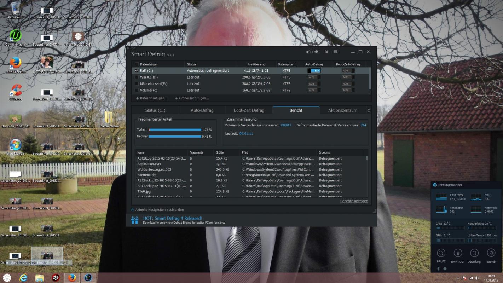This screenshot has height=283, width=503.
Task: Click the RAM usage graph in Leistungsmonitor
Action: point(441,197)
